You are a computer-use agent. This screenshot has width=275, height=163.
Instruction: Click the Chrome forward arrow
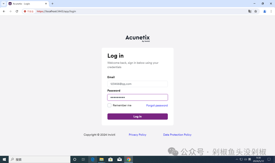tap(10, 11)
